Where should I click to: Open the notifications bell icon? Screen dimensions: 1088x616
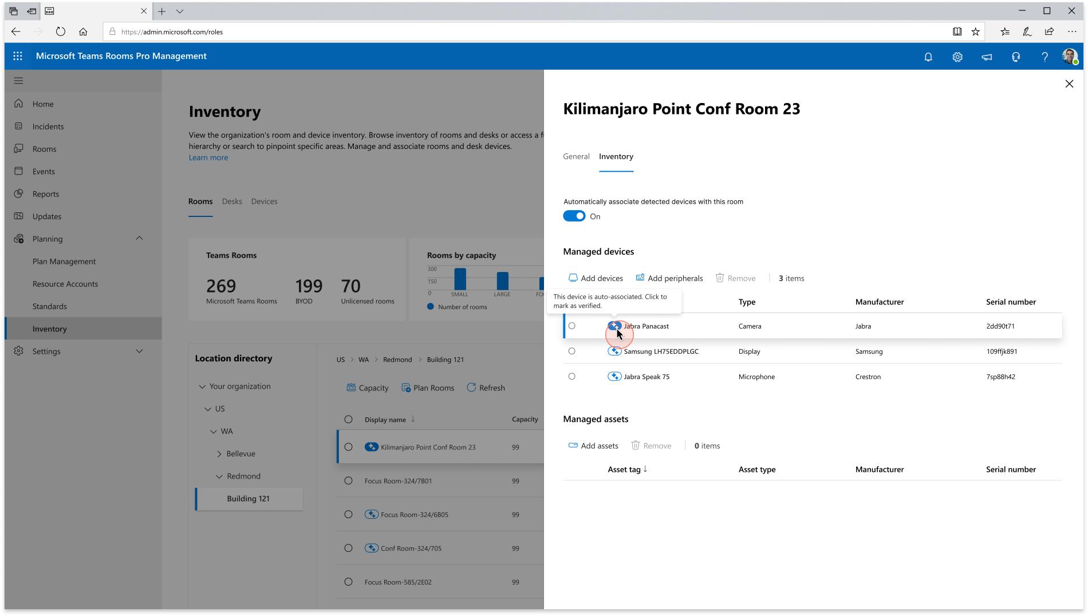(928, 57)
